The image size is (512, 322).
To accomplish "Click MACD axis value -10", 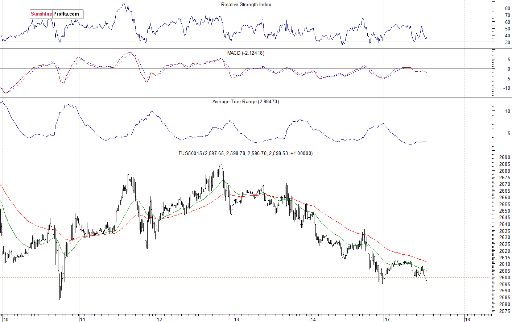I will click(507, 88).
